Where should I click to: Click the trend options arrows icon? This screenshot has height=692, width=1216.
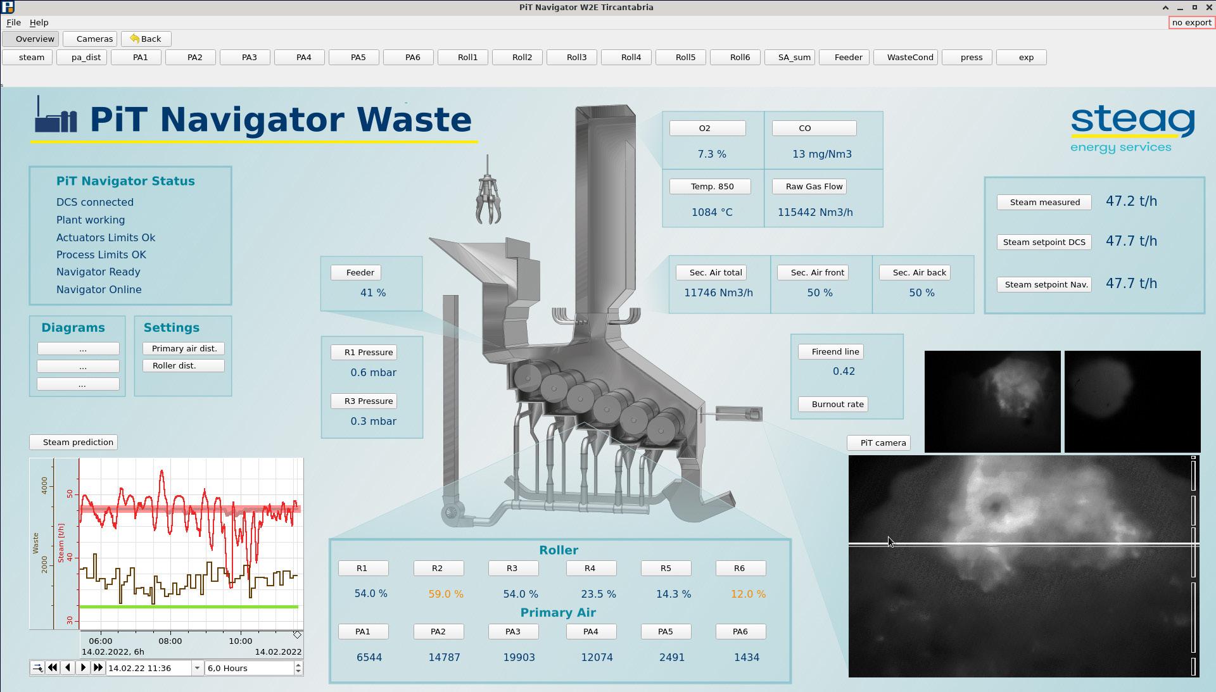[37, 668]
